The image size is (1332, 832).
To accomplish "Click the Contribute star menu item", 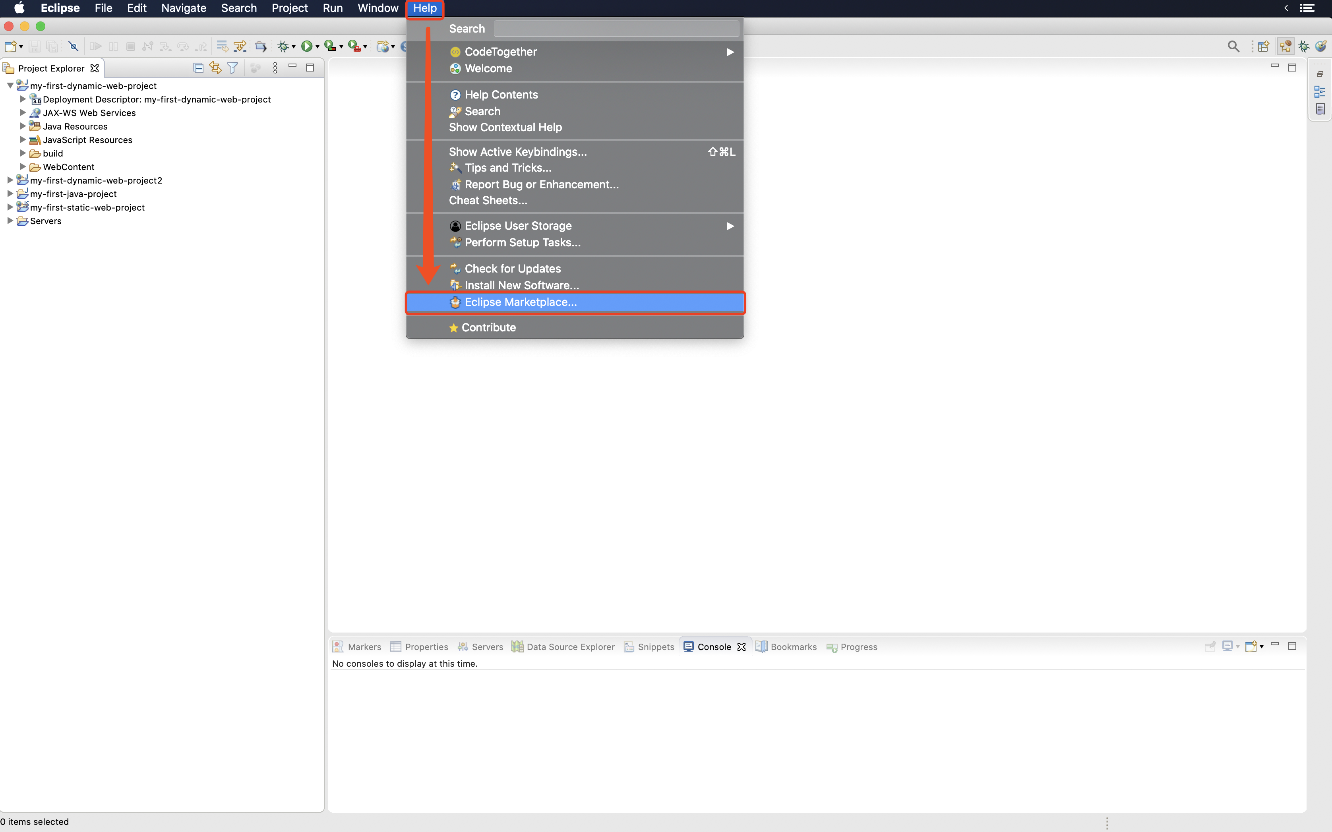I will pyautogui.click(x=575, y=327).
